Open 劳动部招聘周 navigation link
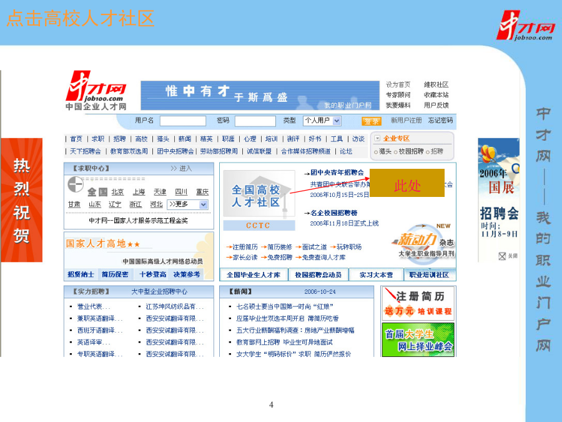The image size is (562, 422). click(x=219, y=151)
